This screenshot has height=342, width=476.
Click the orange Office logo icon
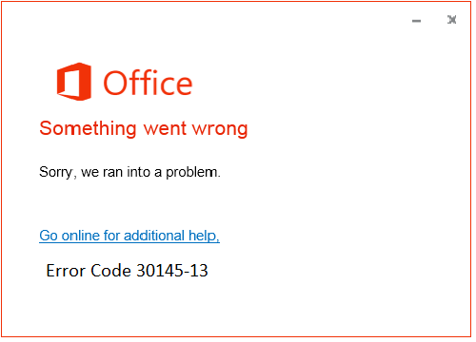click(x=74, y=82)
